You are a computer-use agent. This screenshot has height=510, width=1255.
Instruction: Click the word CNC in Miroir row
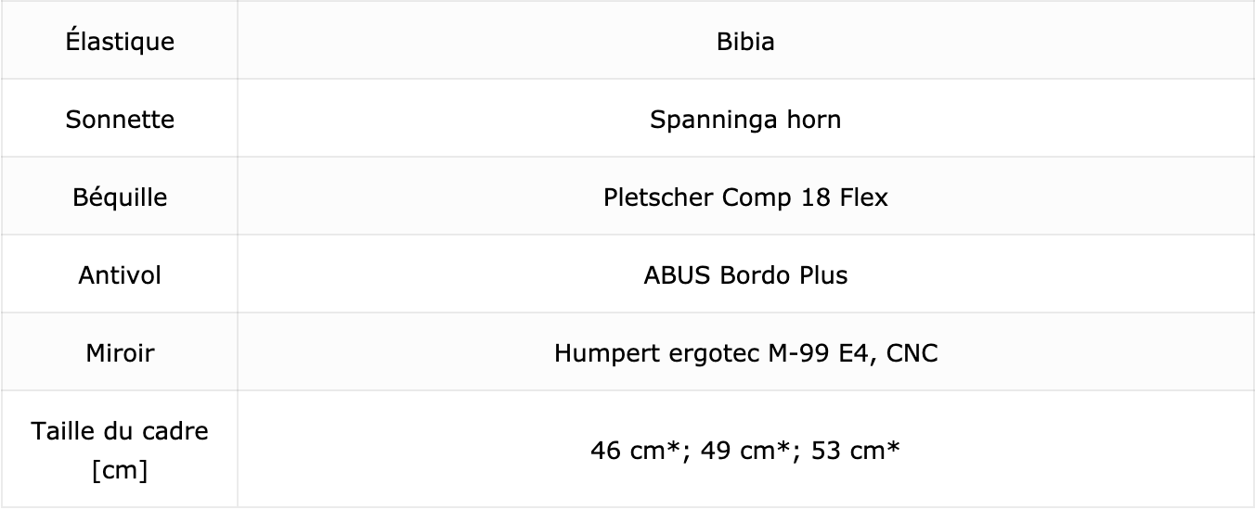pyautogui.click(x=915, y=352)
